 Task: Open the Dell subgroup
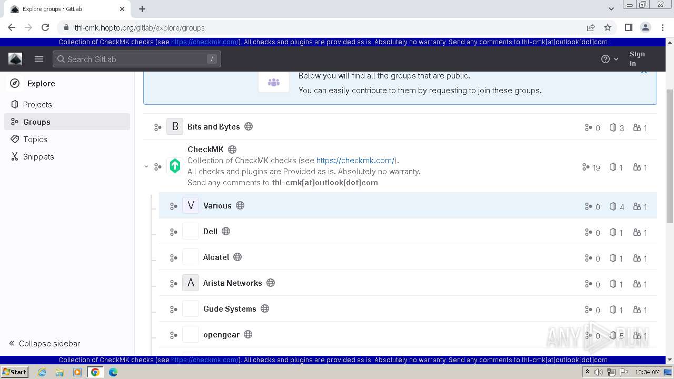pyautogui.click(x=211, y=231)
